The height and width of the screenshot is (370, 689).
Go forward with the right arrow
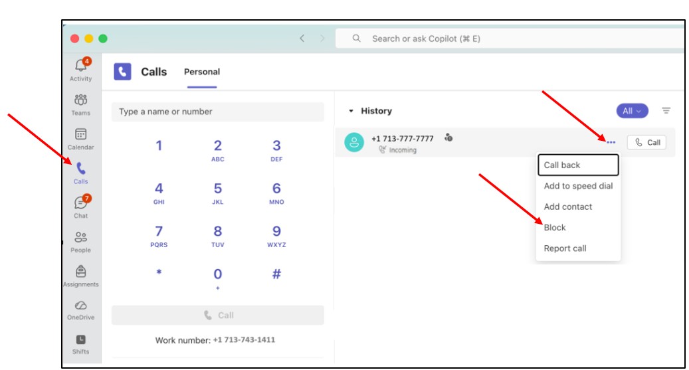click(x=322, y=39)
